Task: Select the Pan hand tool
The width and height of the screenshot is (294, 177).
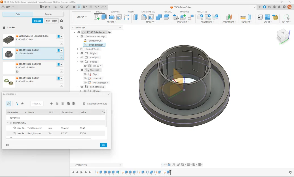Action: 174,165
